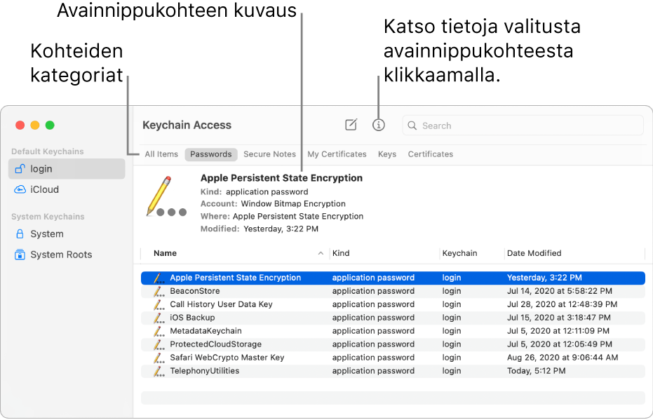Select Safari WebCrypto Master Key row
The width and height of the screenshot is (653, 420).
393,358
